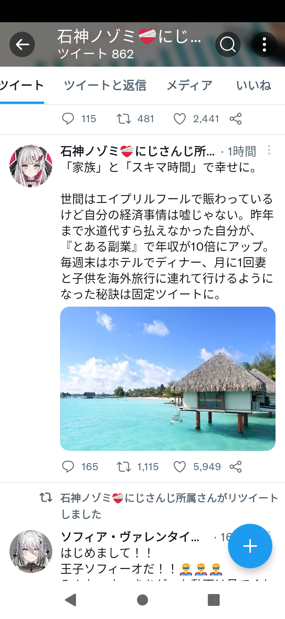This screenshot has width=285, height=619.
Task: Open options menu on the 1時間 tweet
Action: tap(269, 150)
